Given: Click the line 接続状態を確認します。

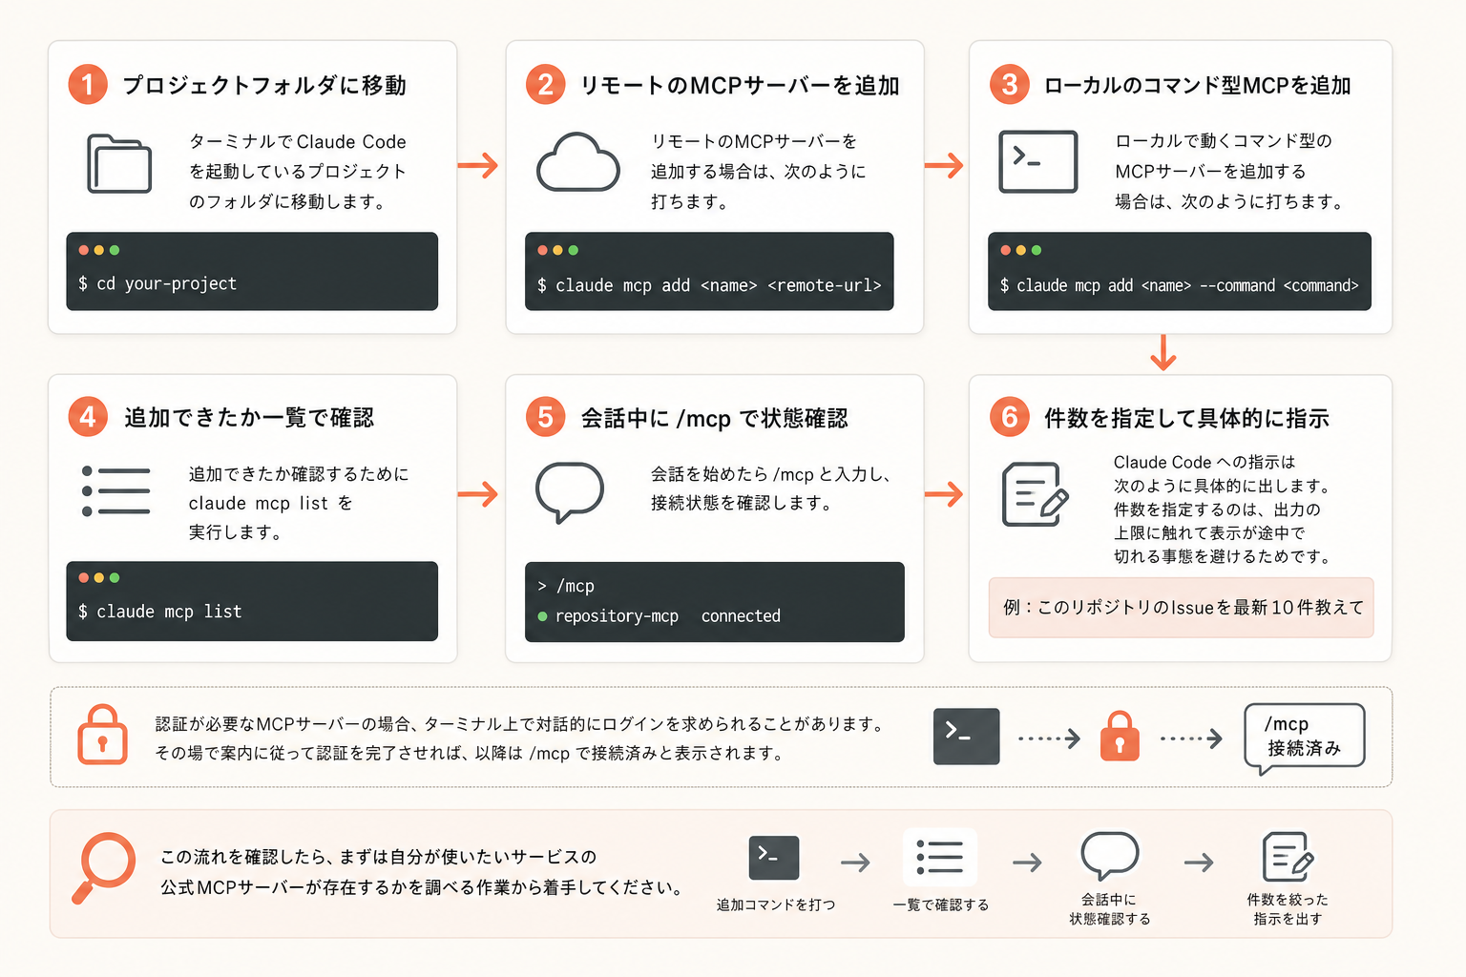Looking at the screenshot, I should pyautogui.click(x=742, y=503).
